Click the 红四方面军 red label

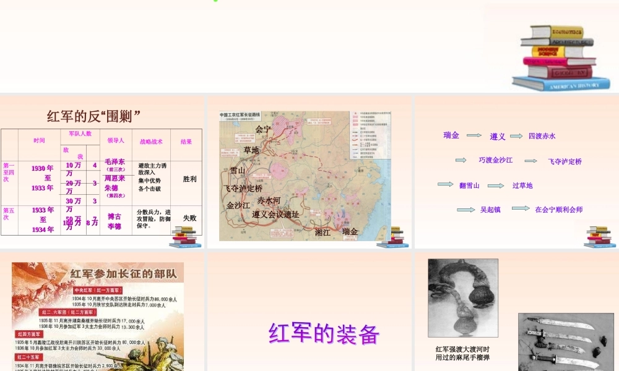28,334
